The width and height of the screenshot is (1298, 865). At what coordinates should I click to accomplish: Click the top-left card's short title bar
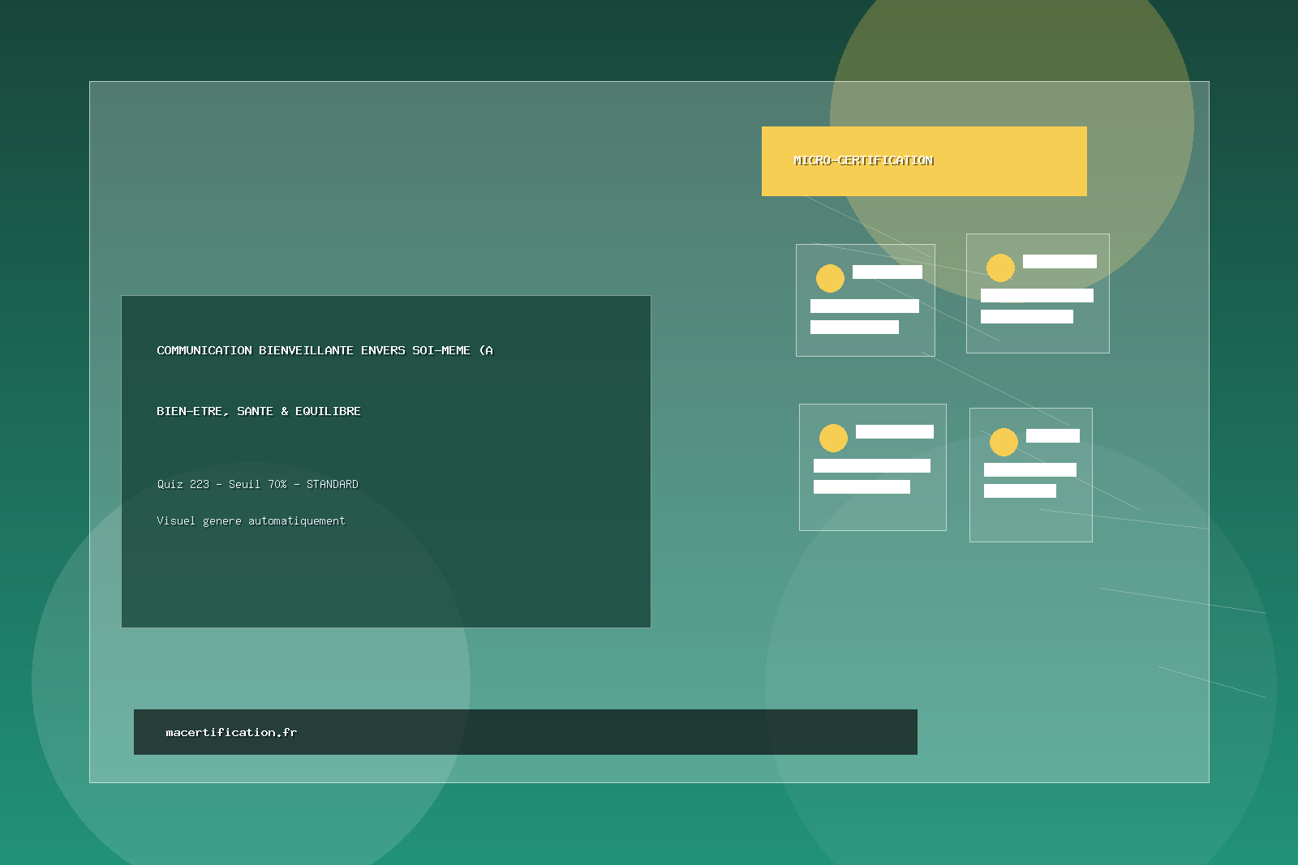click(x=887, y=272)
